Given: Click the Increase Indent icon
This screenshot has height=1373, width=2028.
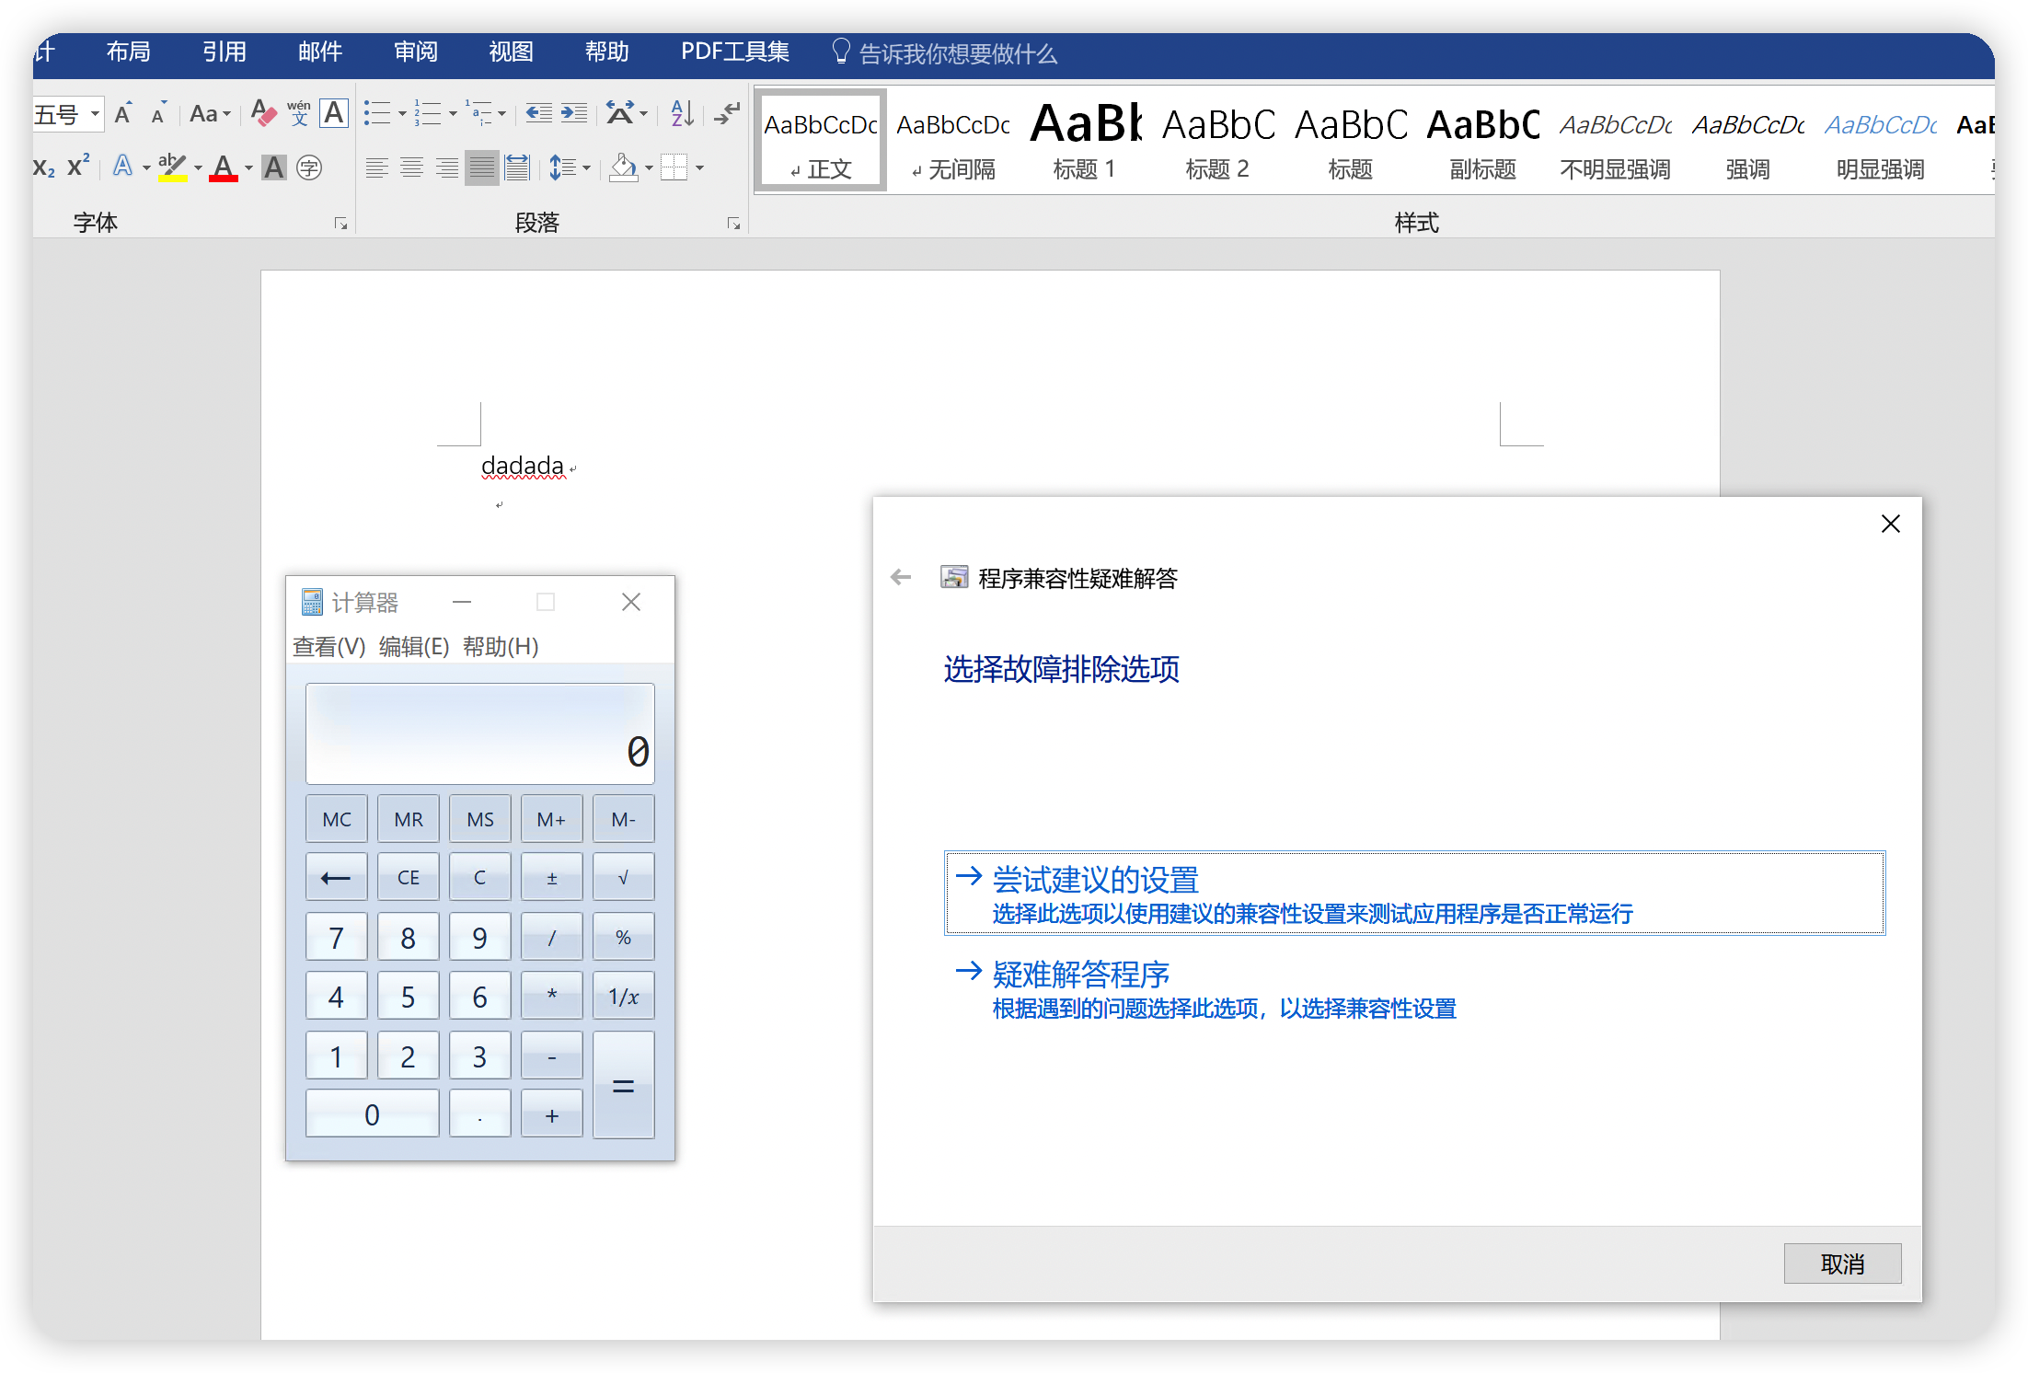Looking at the screenshot, I should click(x=575, y=113).
